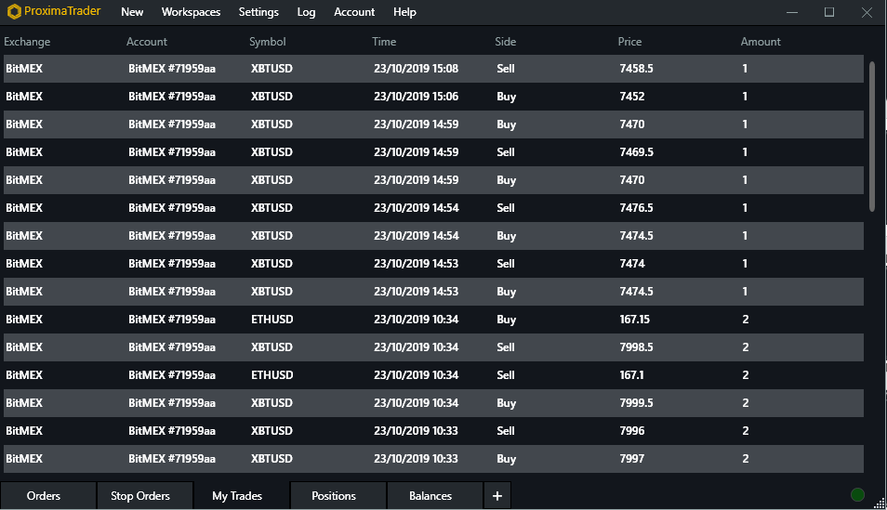Sort by the Time column header

click(x=384, y=41)
